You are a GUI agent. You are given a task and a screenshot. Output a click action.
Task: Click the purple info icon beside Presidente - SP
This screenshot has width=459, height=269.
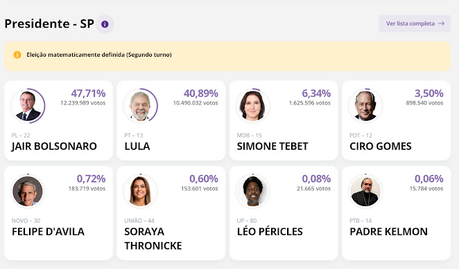105,24
